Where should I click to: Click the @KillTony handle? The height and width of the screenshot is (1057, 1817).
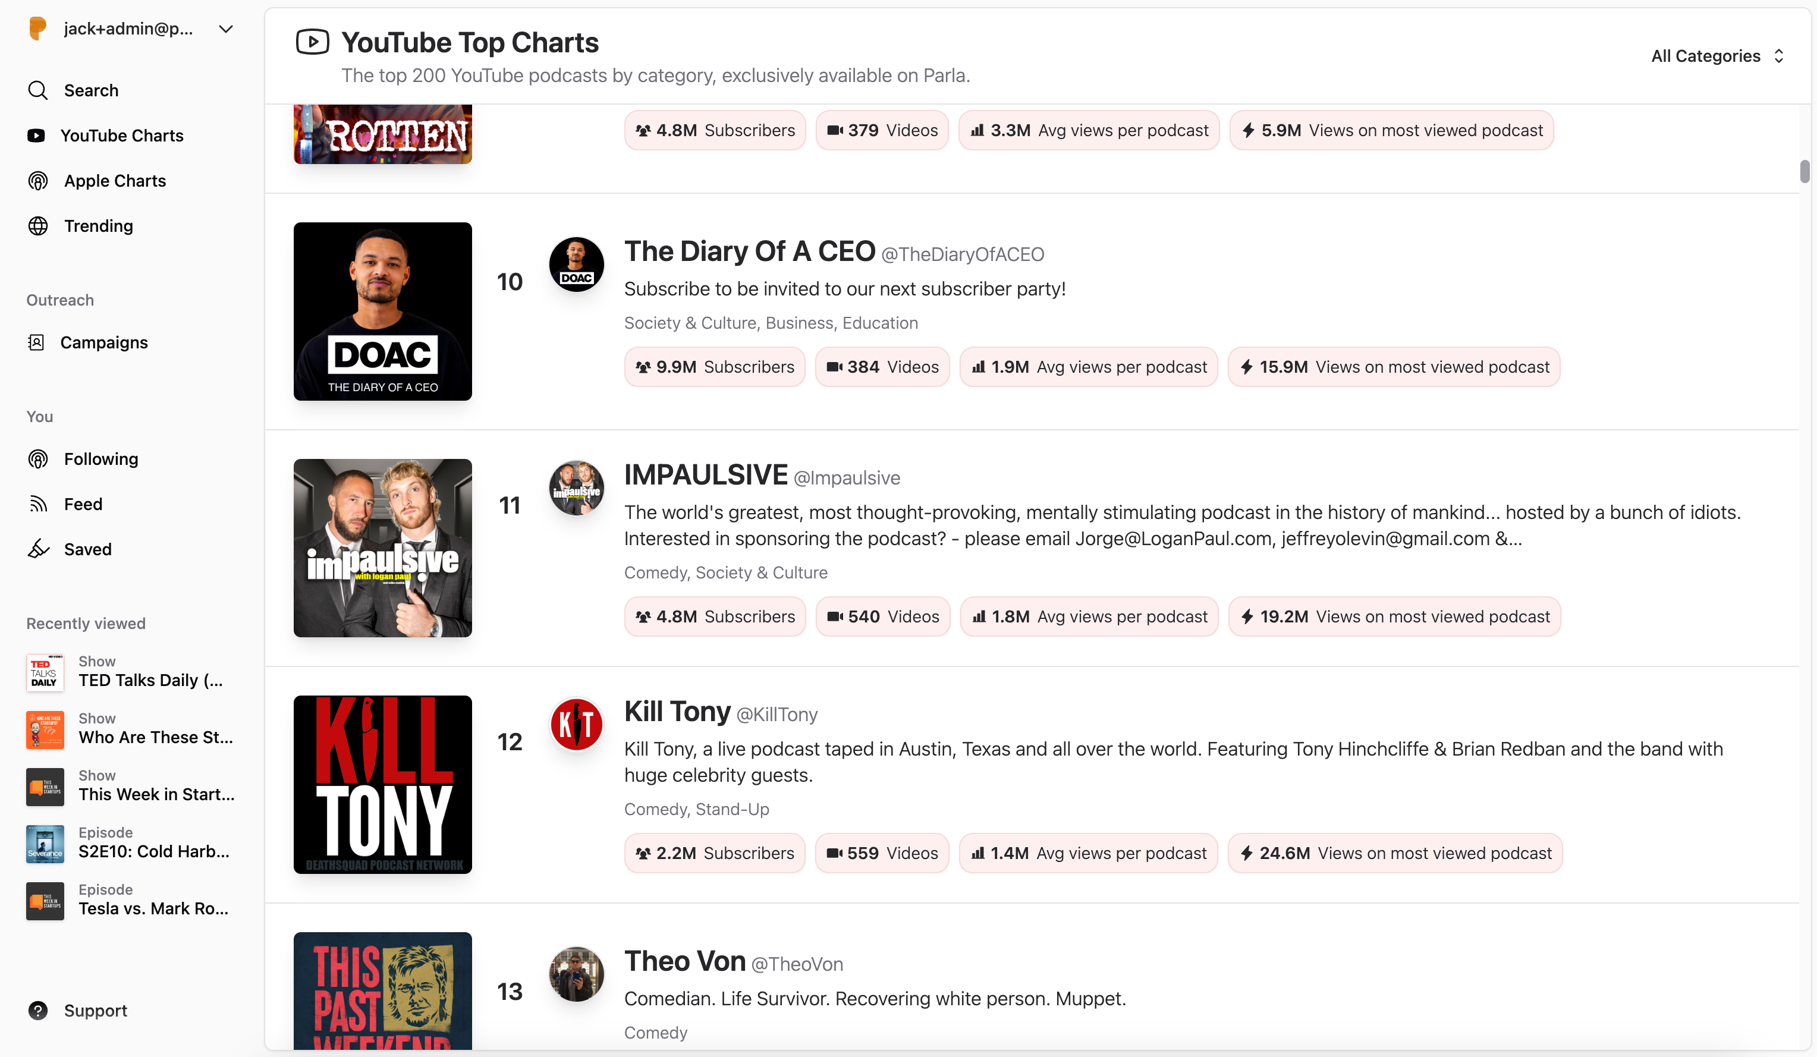(x=777, y=715)
